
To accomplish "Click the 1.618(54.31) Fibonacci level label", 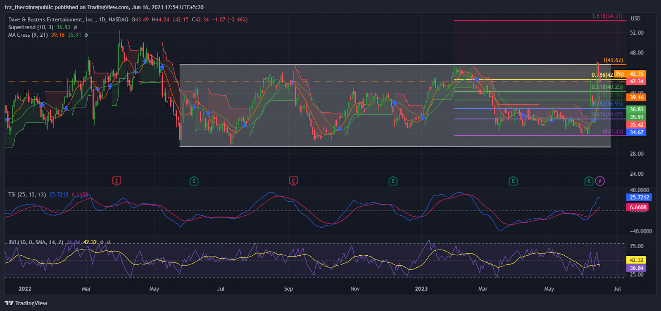I will [x=607, y=16].
